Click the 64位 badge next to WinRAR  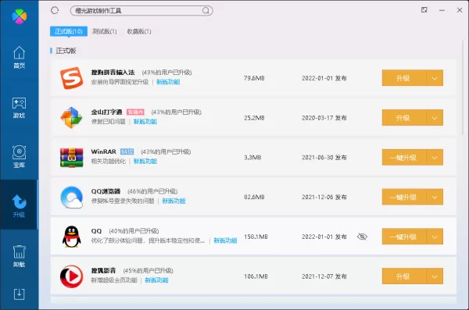click(127, 151)
